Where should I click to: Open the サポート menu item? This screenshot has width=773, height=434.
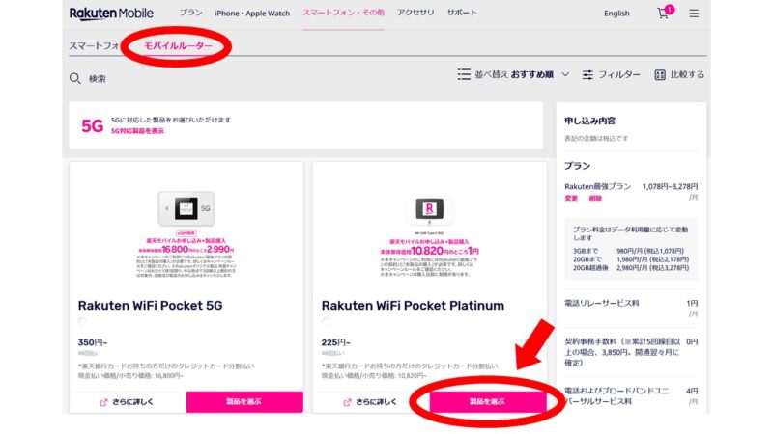pos(462,13)
